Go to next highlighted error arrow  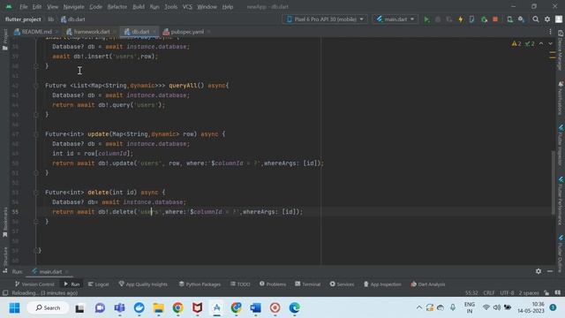click(x=550, y=43)
